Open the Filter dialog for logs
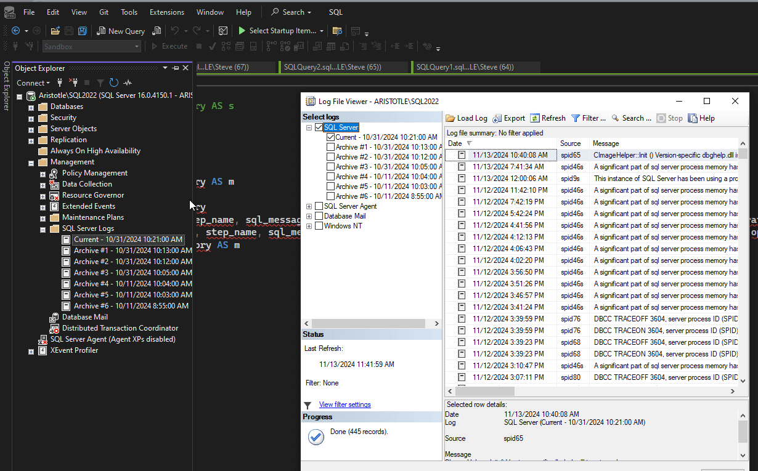 [x=588, y=118]
